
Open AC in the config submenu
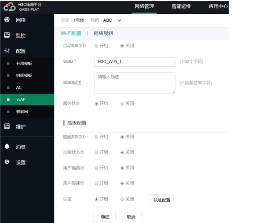click(x=19, y=87)
